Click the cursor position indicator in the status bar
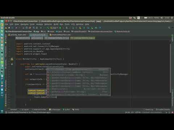This screenshot has width=174, height=130. (x=127, y=112)
